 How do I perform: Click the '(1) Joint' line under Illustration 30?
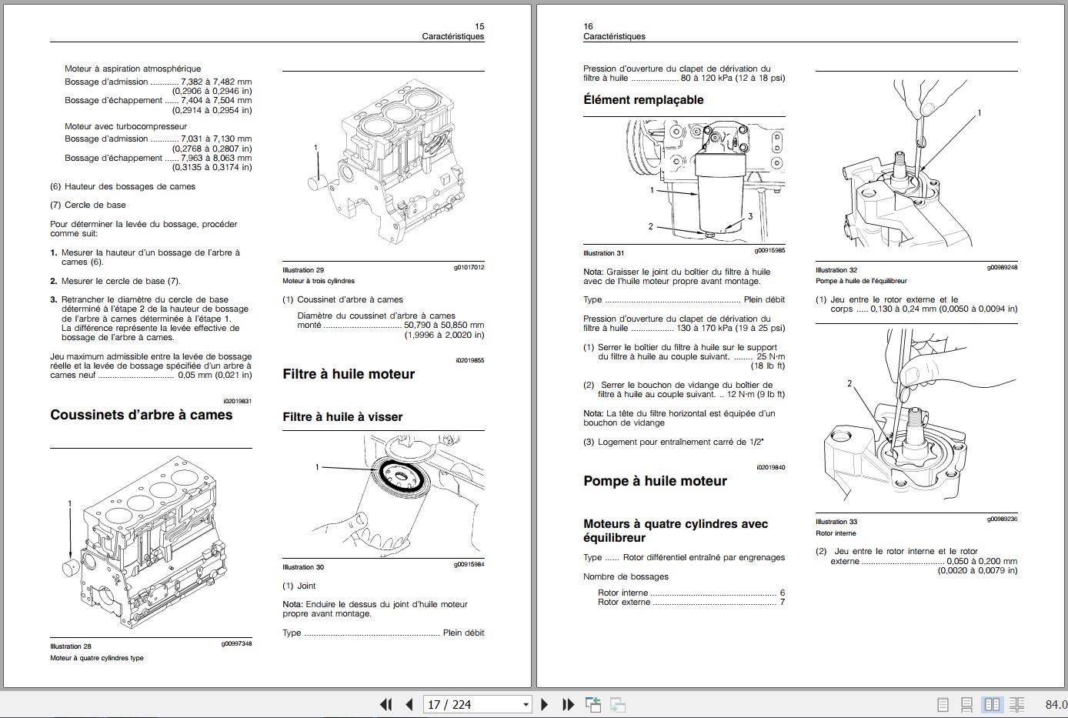tap(299, 586)
